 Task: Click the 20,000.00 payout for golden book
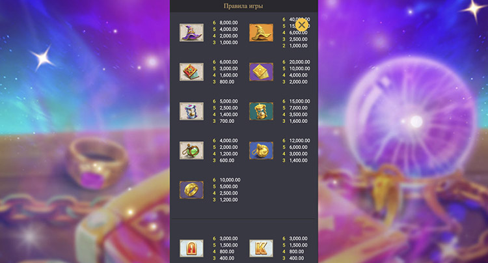[x=300, y=61]
